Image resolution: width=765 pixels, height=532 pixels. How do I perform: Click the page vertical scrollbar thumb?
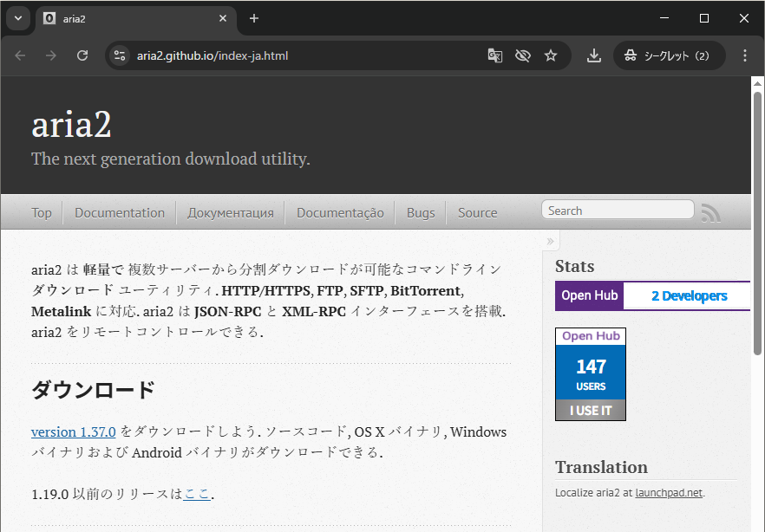click(757, 224)
